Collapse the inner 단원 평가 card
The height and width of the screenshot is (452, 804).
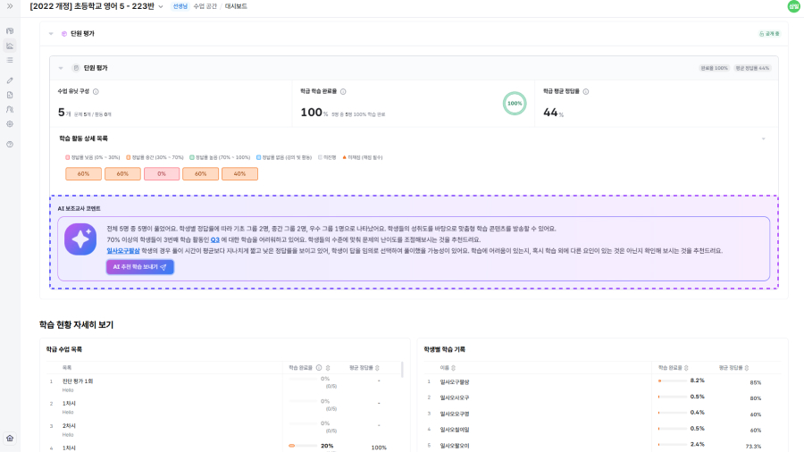(x=61, y=68)
